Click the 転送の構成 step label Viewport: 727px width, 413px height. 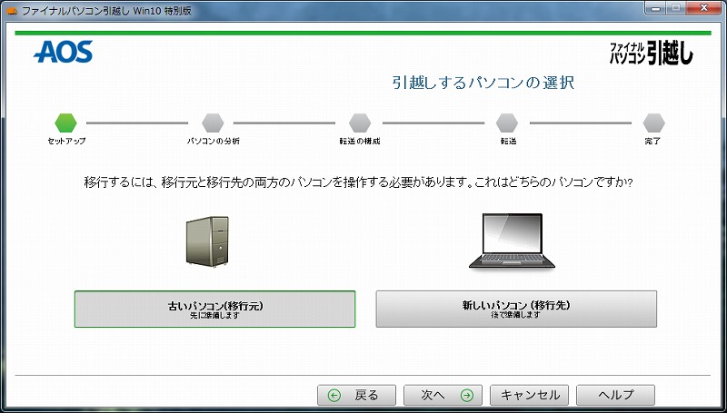point(360,141)
